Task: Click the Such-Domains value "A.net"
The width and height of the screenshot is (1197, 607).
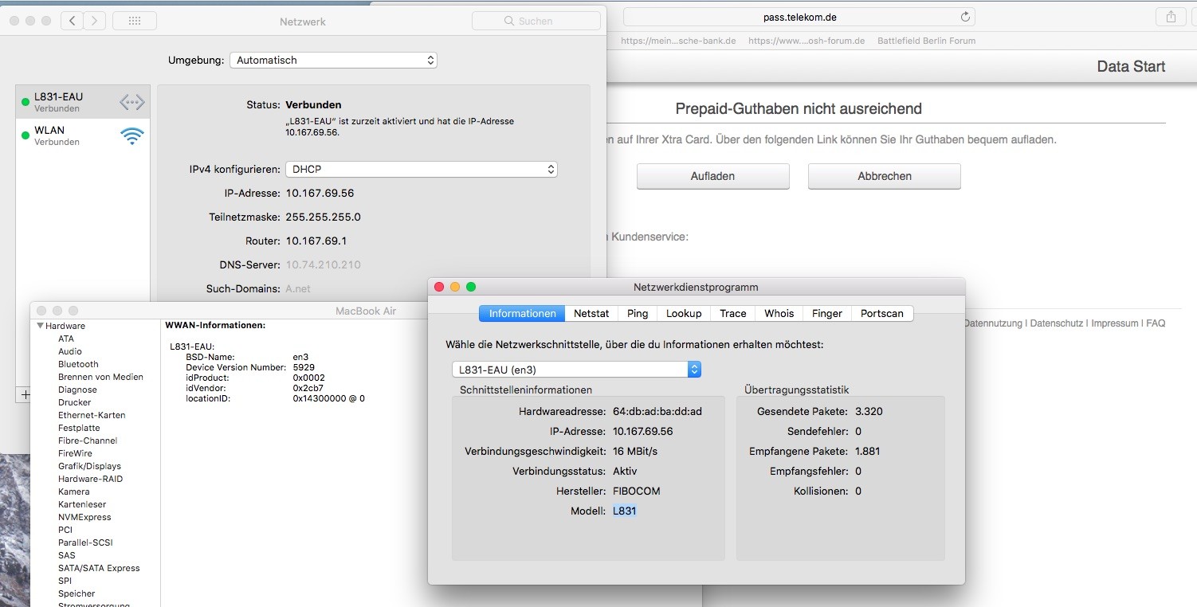Action: point(298,288)
